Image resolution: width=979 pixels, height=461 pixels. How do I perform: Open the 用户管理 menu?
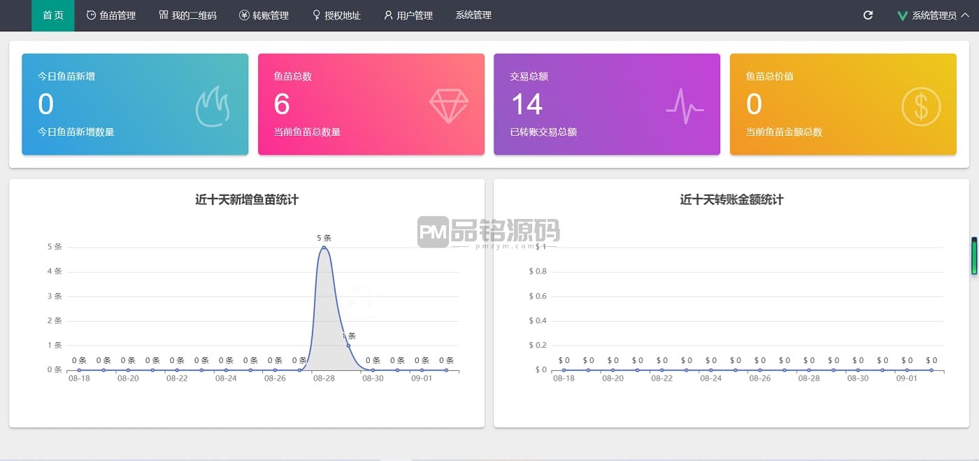coord(408,15)
